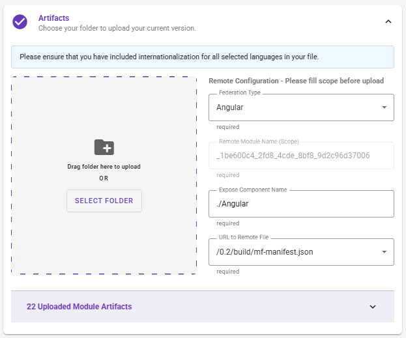
Task: Open the URL to Remote File dropdown arrow
Action: [384, 252]
